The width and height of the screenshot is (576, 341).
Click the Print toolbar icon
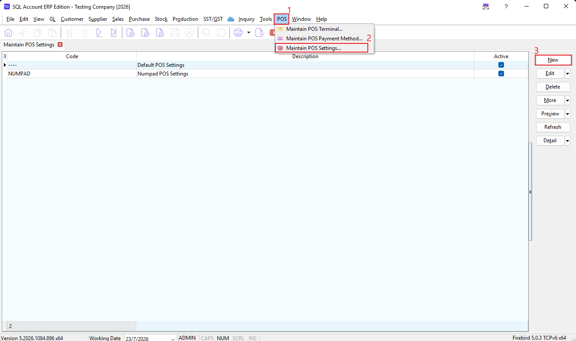[238, 33]
